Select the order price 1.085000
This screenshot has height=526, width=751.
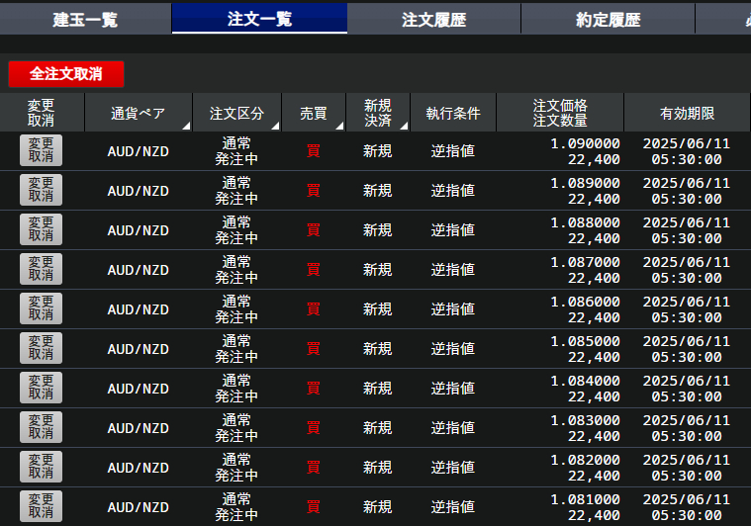pyautogui.click(x=586, y=341)
